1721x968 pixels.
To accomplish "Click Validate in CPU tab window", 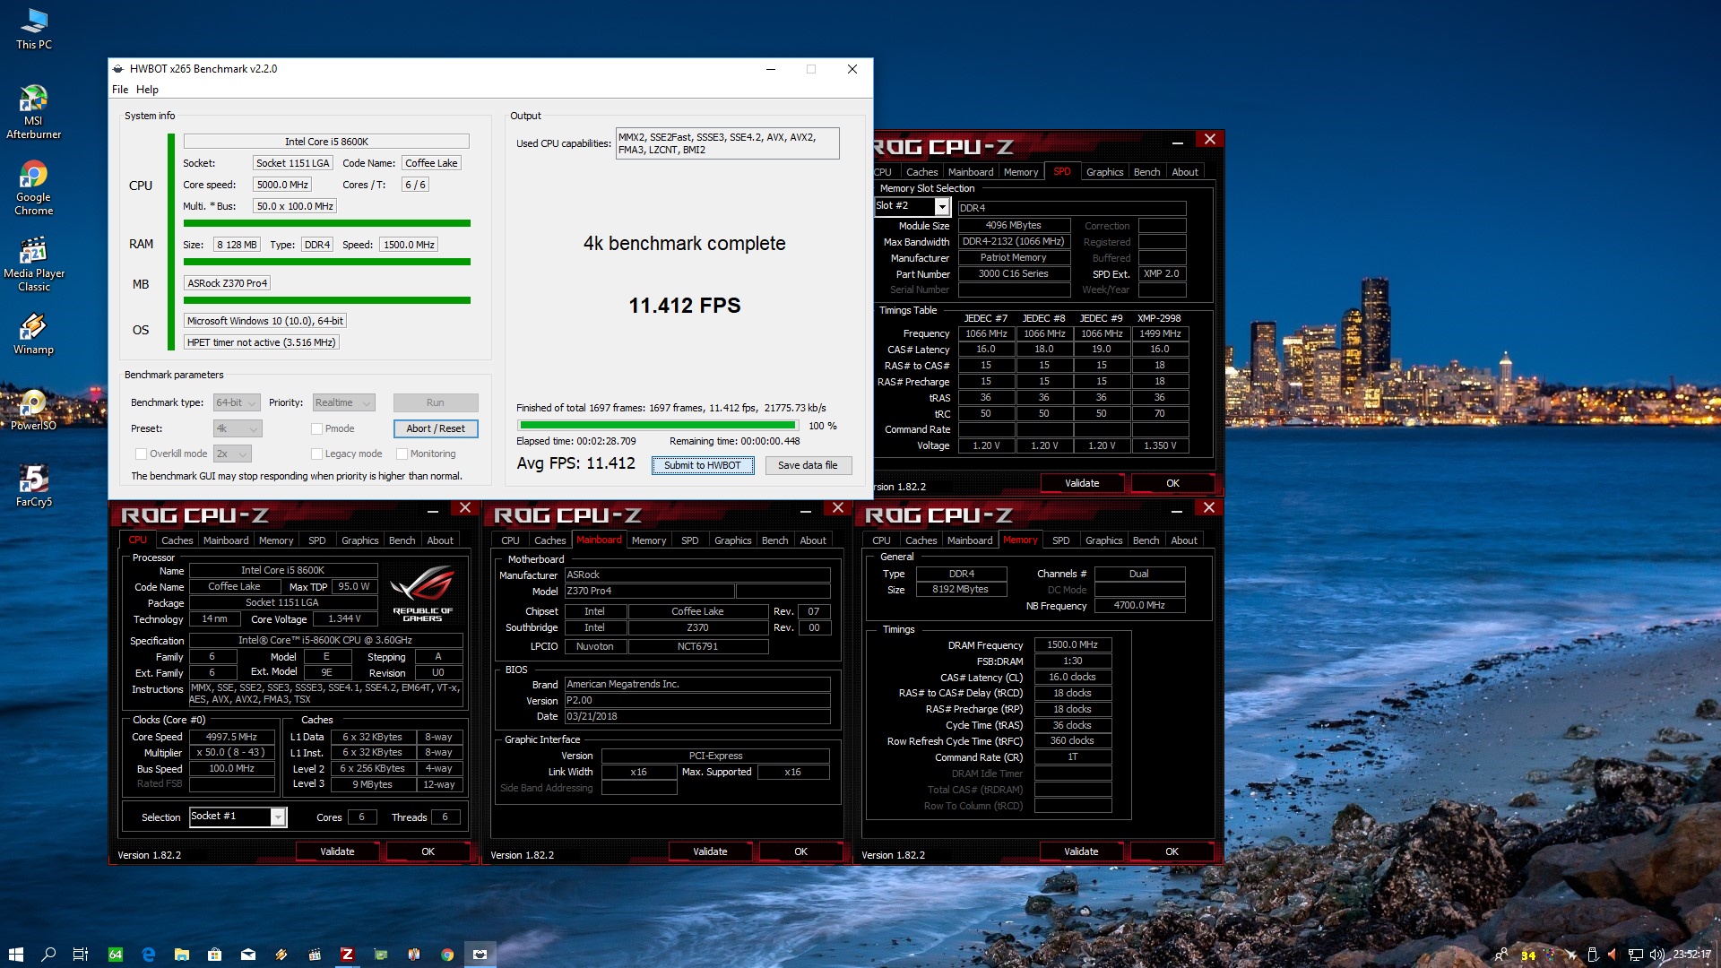I will click(x=337, y=851).
